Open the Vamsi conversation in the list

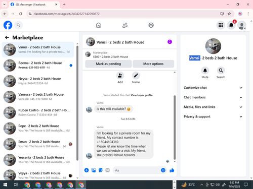[x=38, y=49]
